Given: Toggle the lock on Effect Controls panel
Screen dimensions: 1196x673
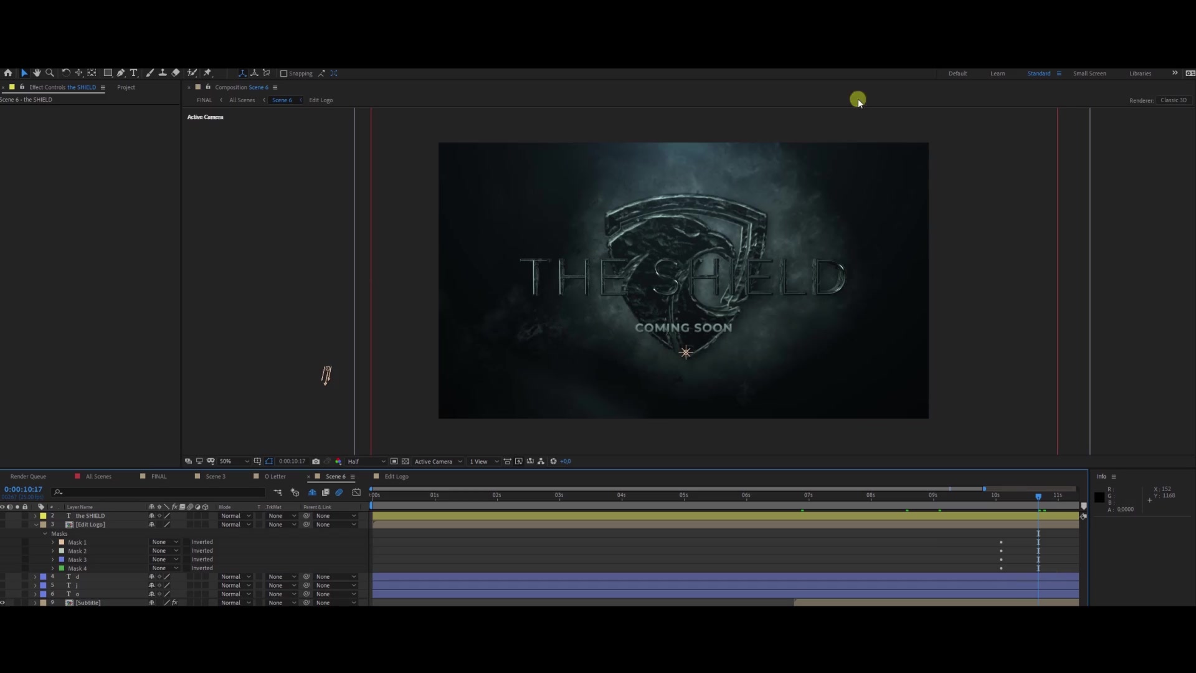Looking at the screenshot, I should click(22, 87).
